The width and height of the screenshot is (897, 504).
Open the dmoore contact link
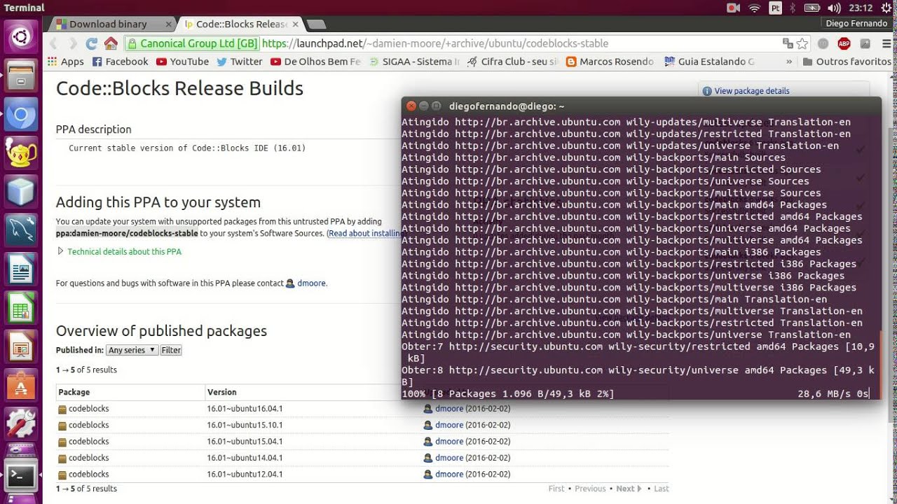pos(312,283)
